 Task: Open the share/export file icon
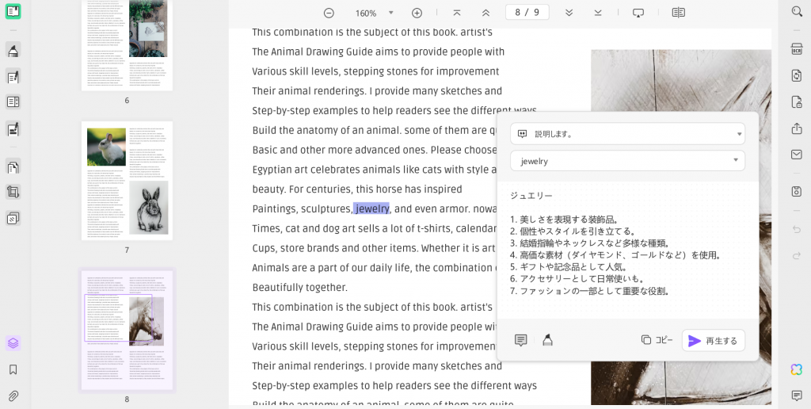point(797,128)
